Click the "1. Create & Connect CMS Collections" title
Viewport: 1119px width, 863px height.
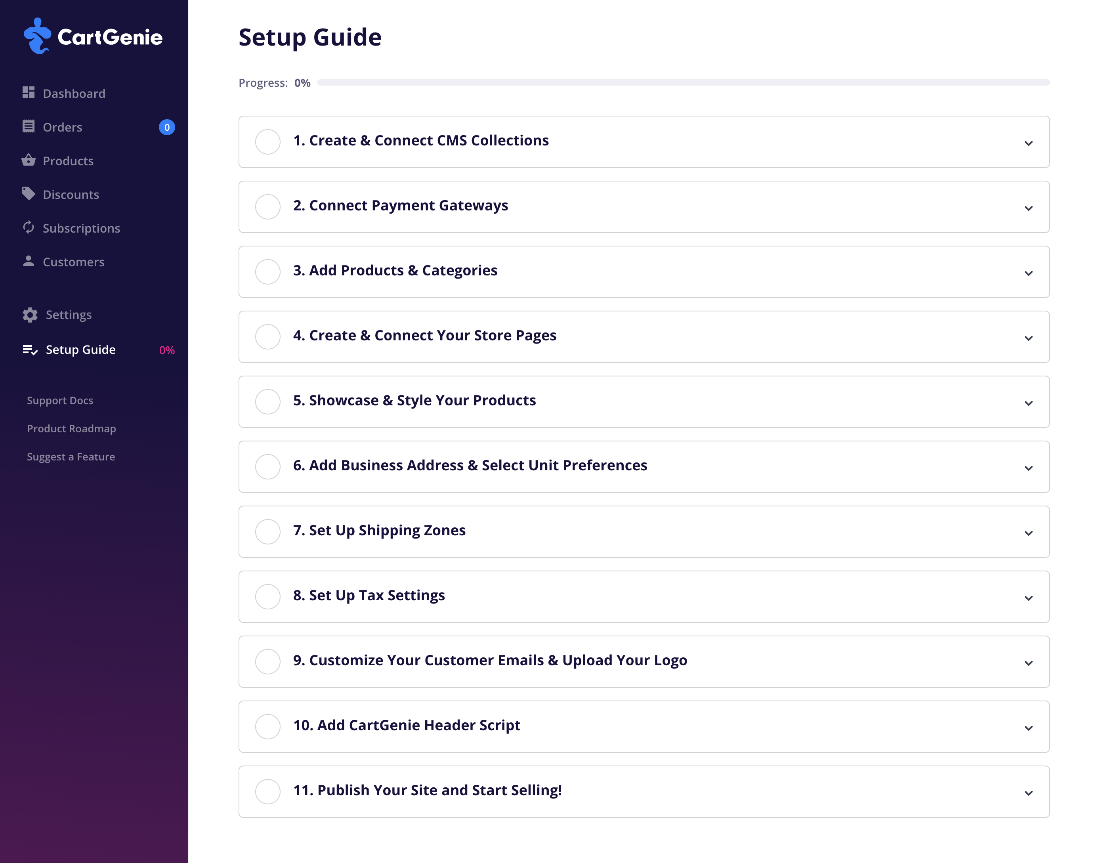[x=421, y=140]
